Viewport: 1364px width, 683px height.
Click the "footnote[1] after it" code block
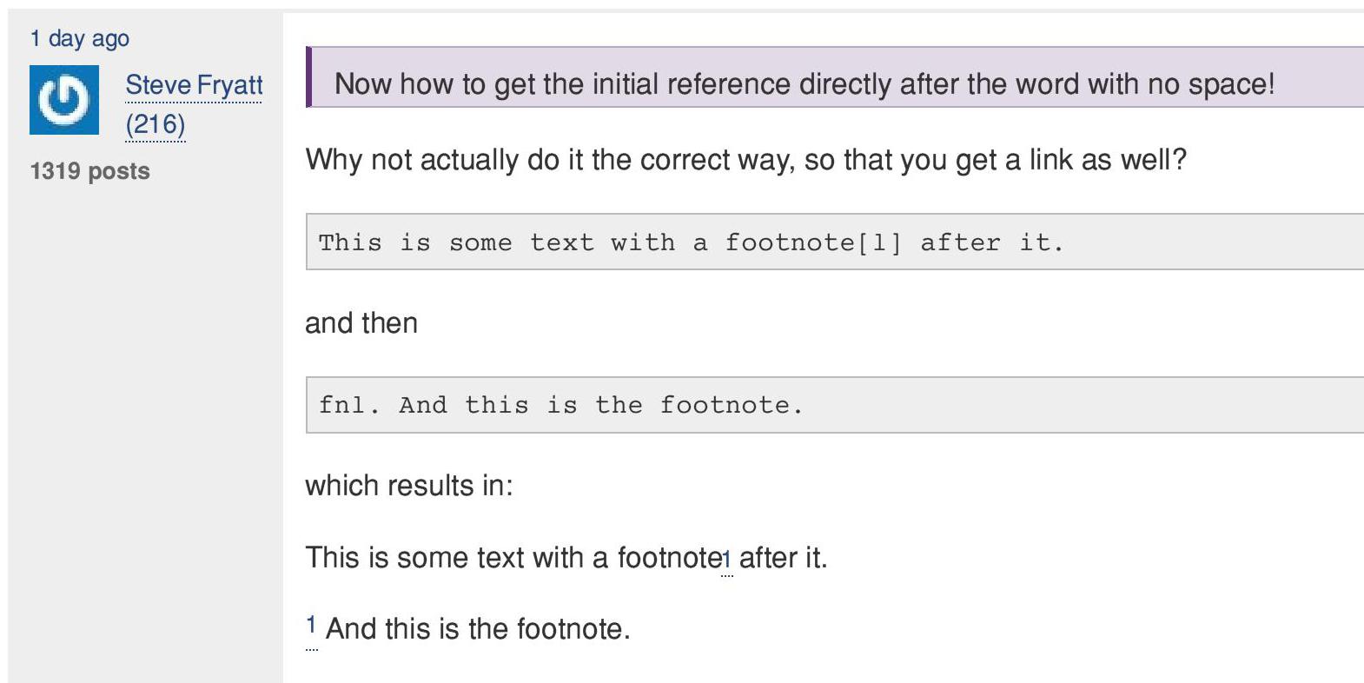(x=834, y=242)
